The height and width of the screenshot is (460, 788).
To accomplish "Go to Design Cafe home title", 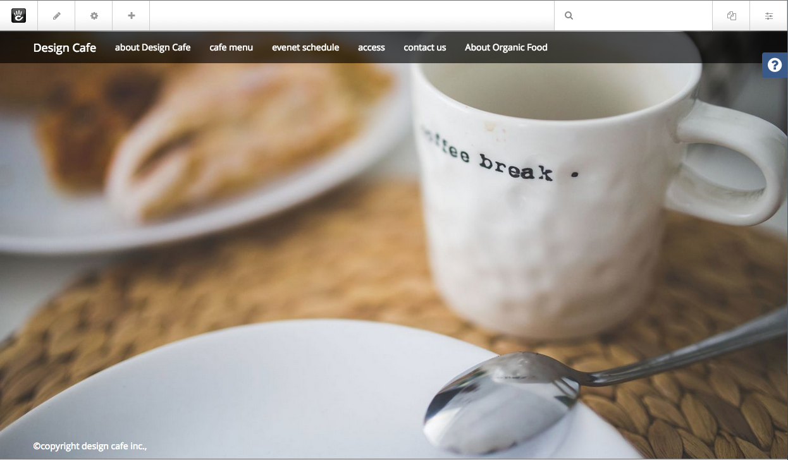I will (65, 47).
